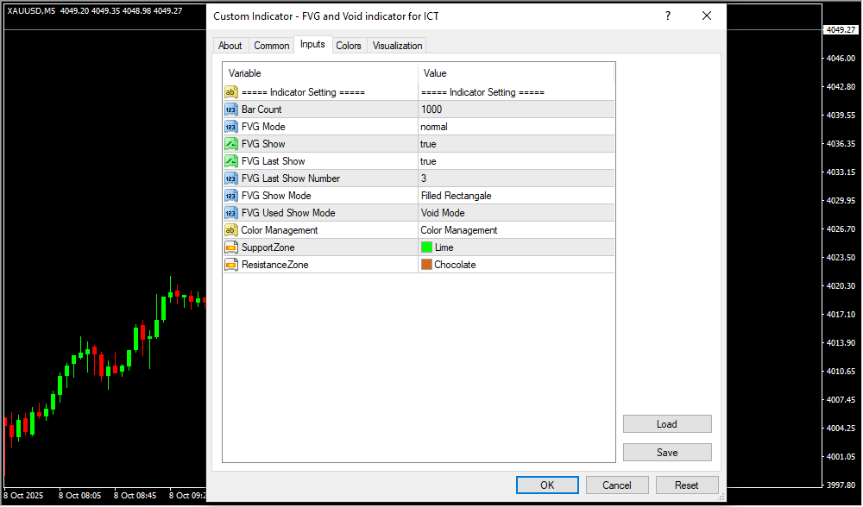The height and width of the screenshot is (507, 863).
Task: Click the integer icon beside Bar Count
Action: click(230, 110)
